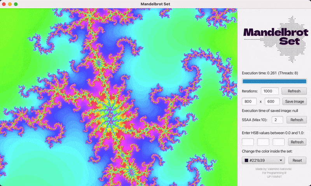
Task: Click the blue execution progress bar
Action: (x=274, y=81)
